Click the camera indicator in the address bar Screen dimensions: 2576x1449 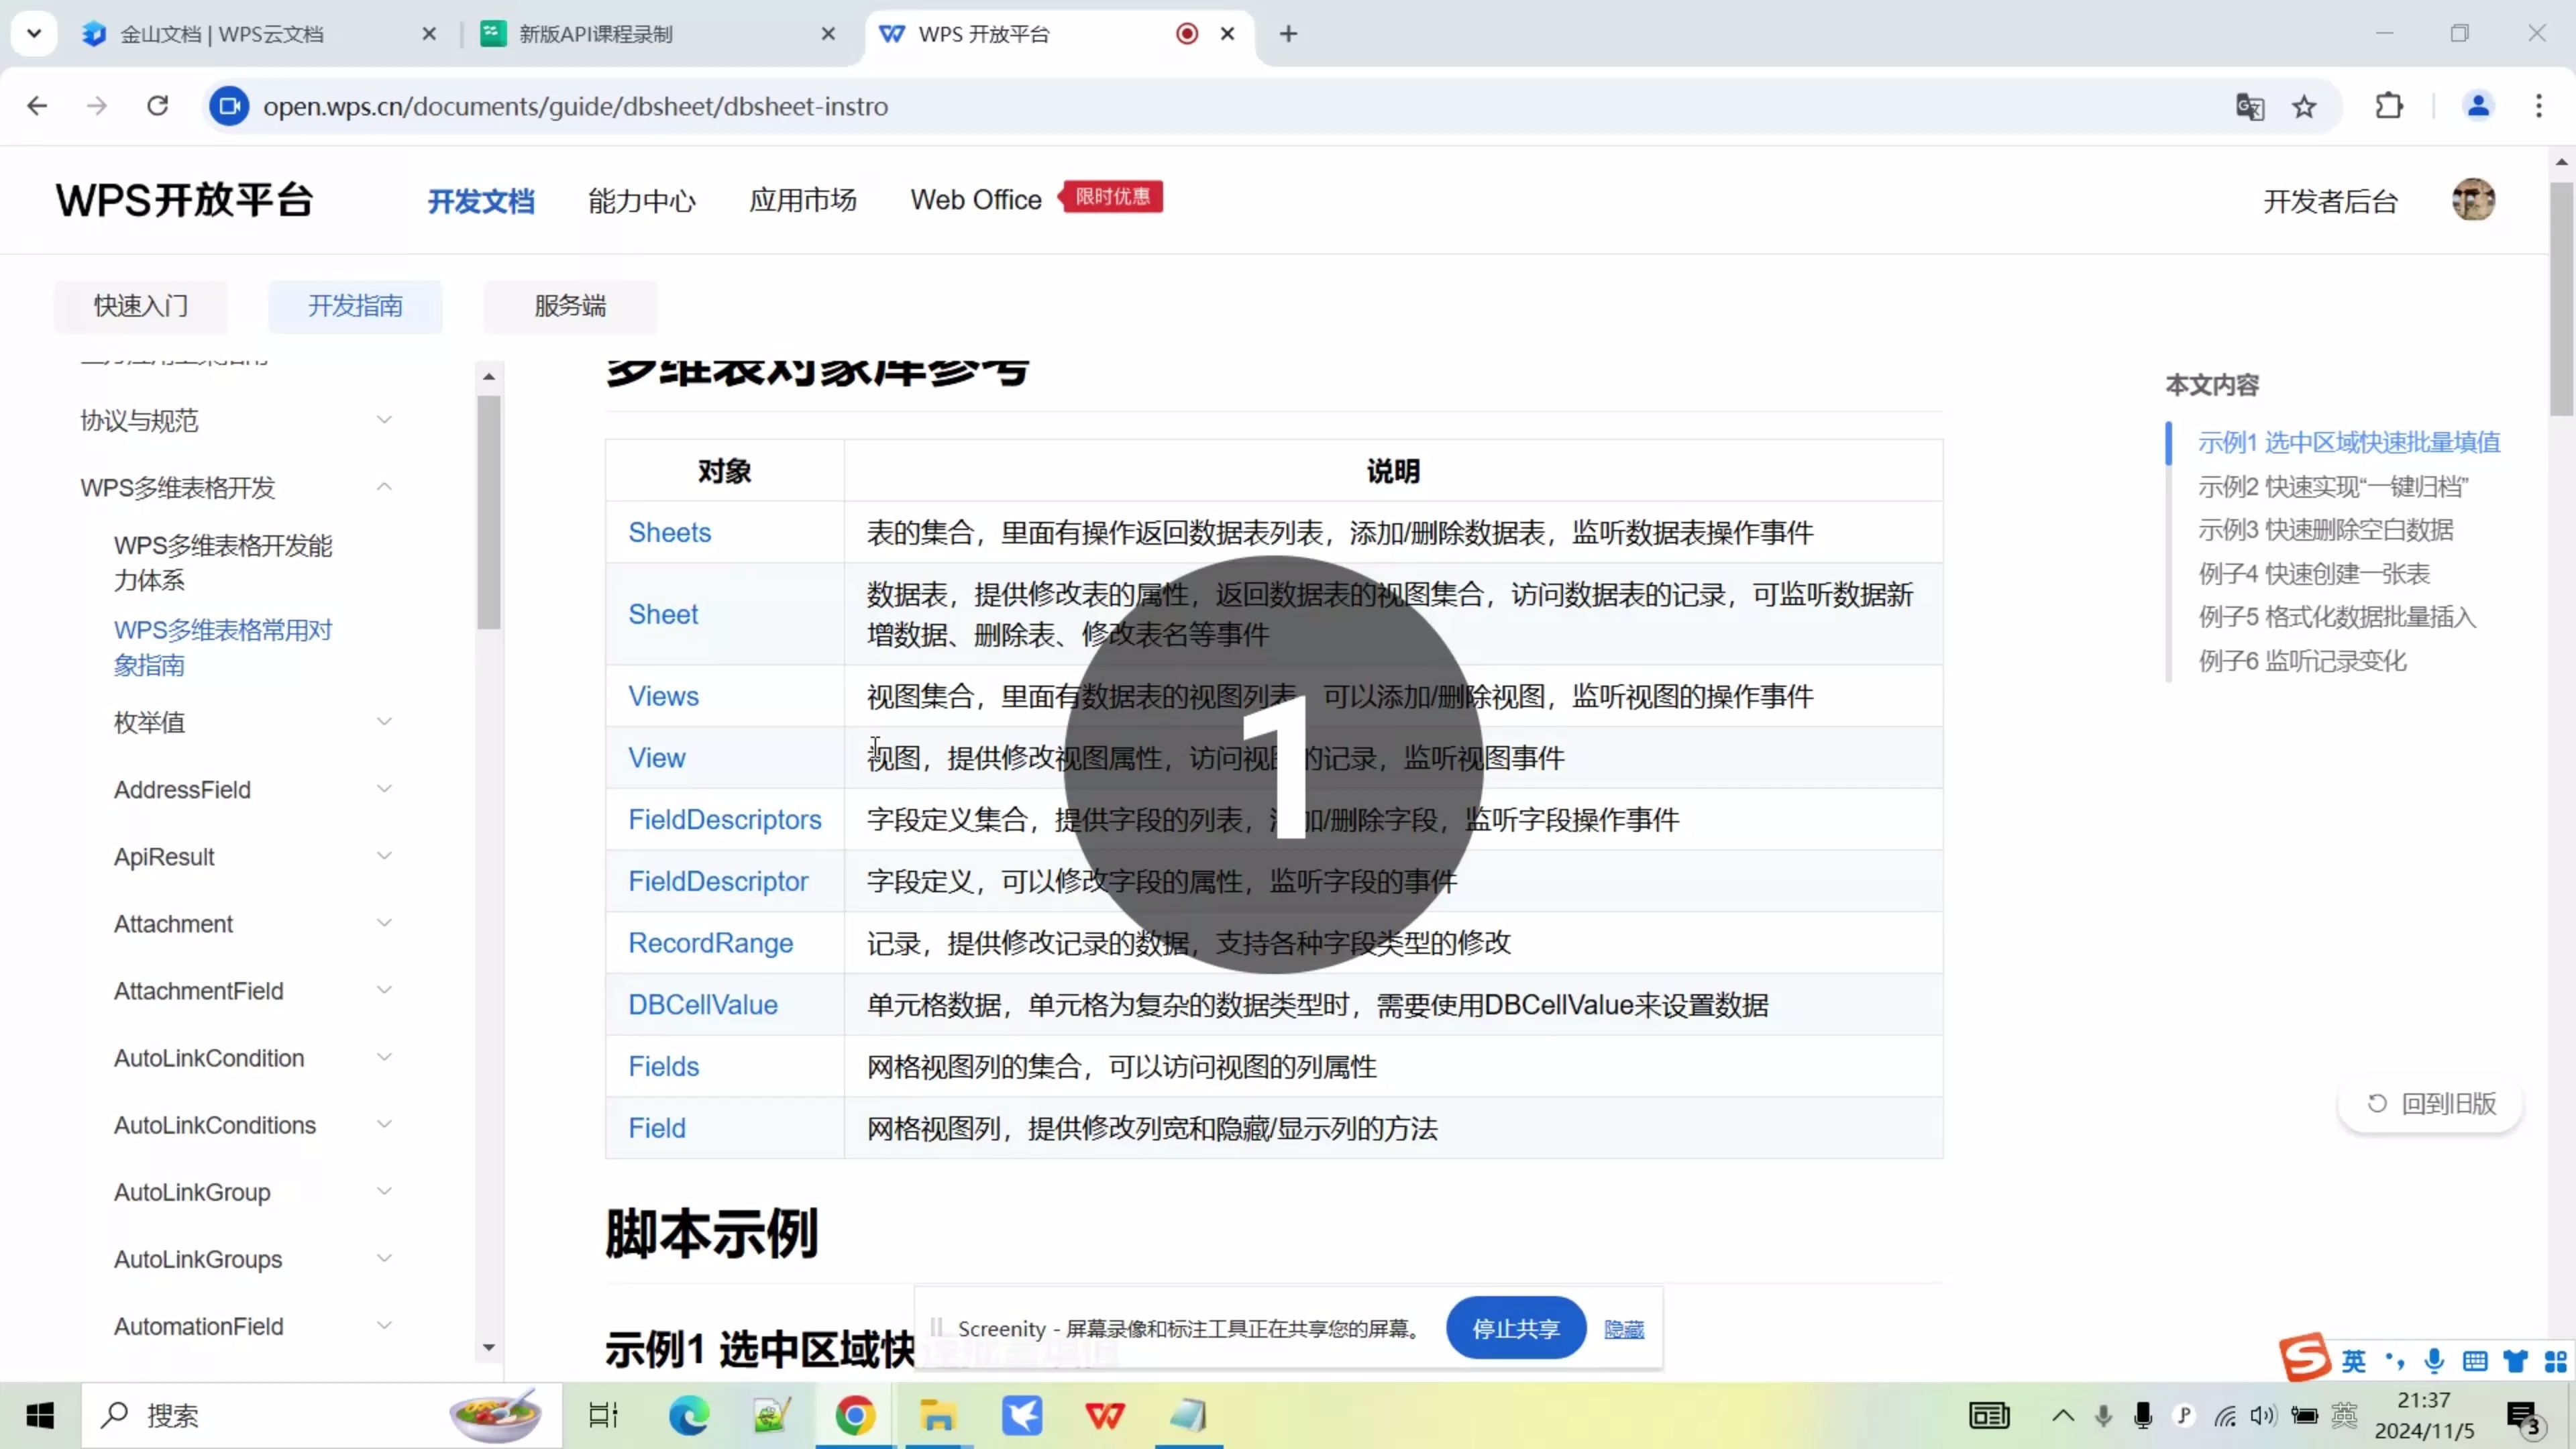229,106
